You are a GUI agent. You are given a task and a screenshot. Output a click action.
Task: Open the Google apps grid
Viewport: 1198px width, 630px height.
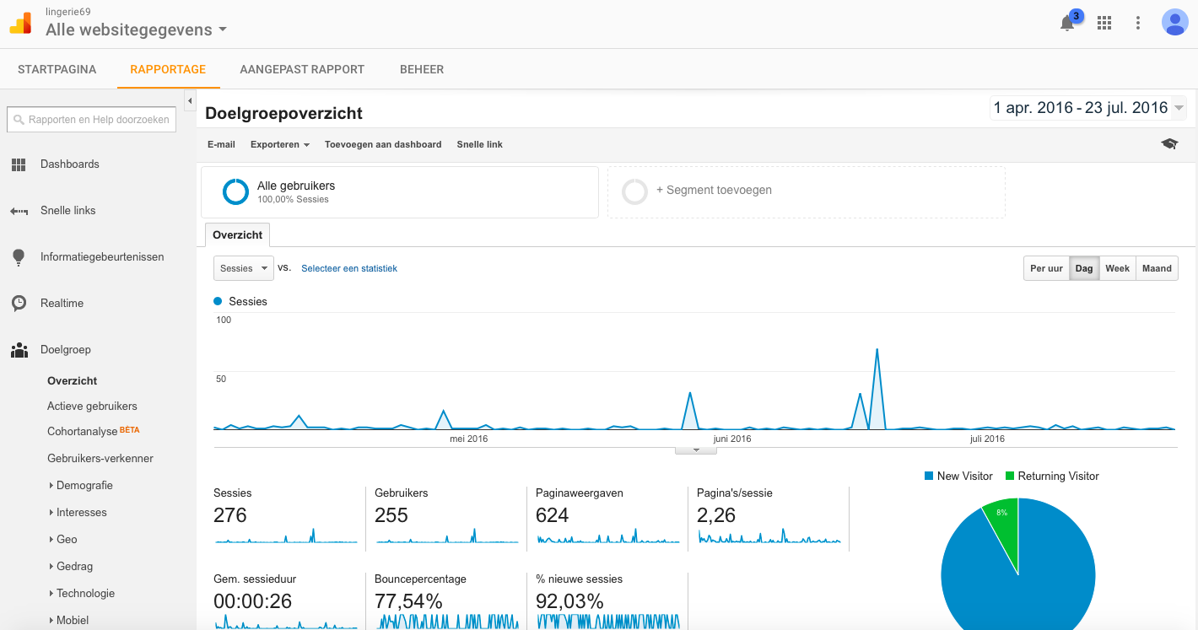1104,23
